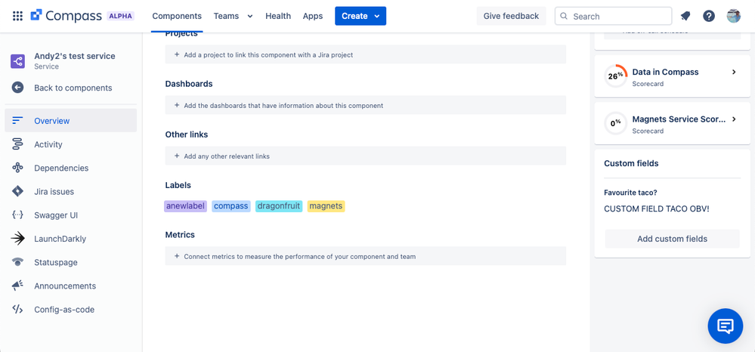The height and width of the screenshot is (352, 755).
Task: Select LaunchDarkly in sidebar
Action: pos(71,239)
